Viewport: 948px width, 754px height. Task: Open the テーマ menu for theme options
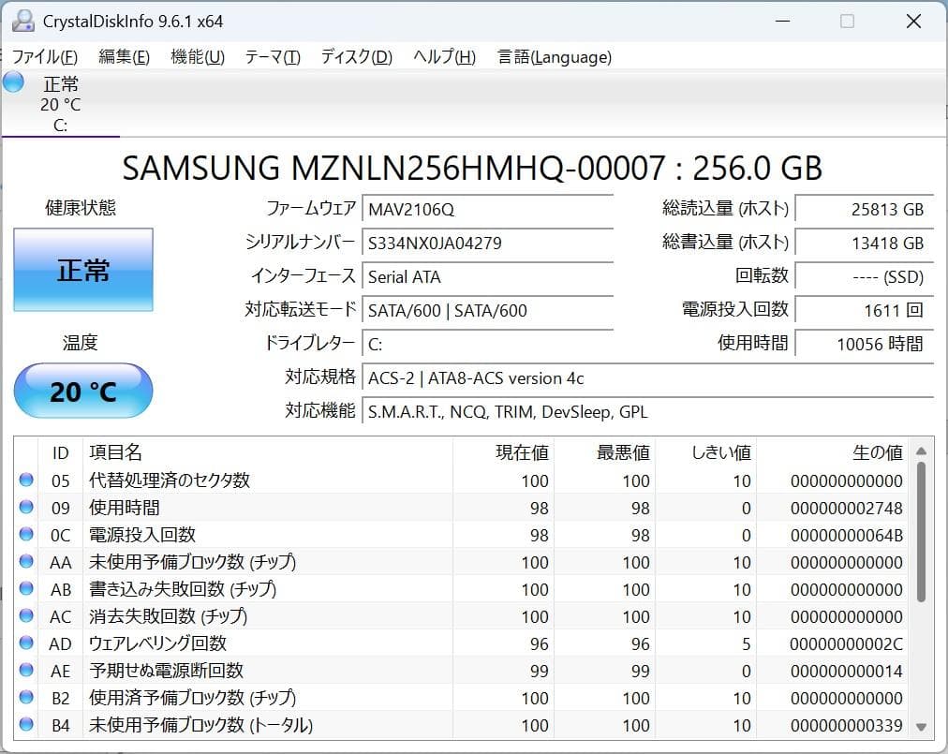tap(272, 57)
